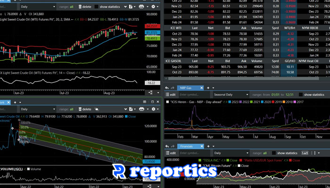Check show statistics in Financials panel

click(x=273, y=153)
